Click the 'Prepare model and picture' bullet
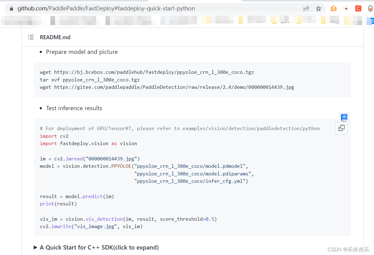 coord(82,52)
